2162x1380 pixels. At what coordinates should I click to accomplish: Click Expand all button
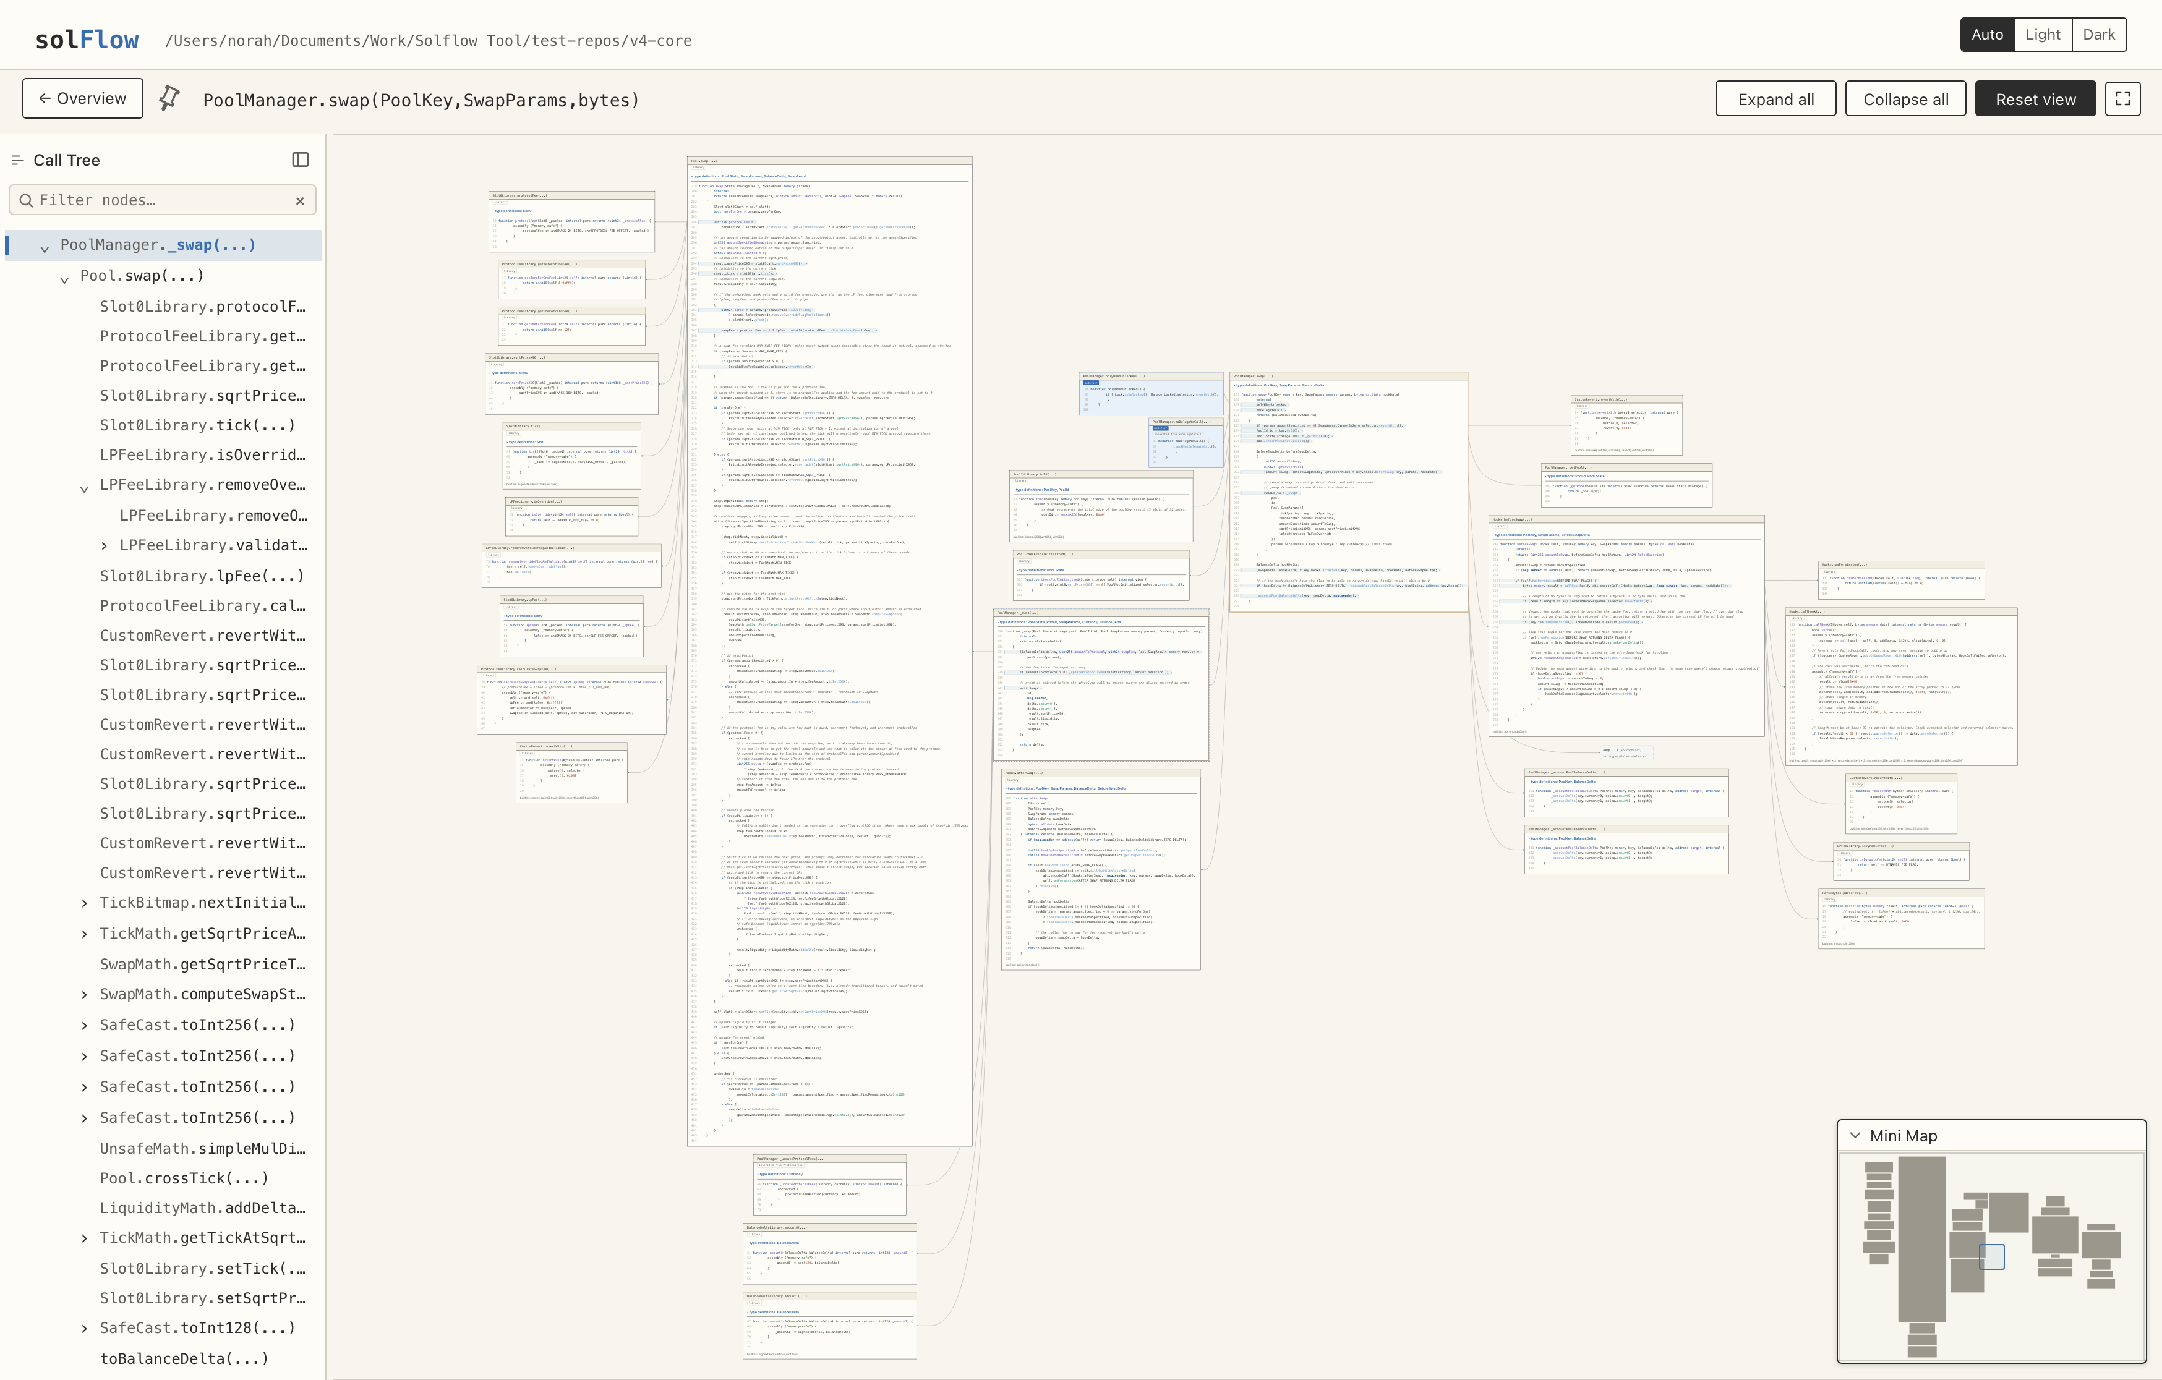1775,99
